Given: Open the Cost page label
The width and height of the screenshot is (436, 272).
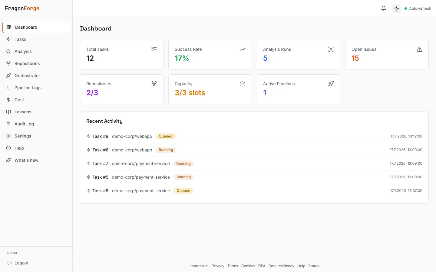Looking at the screenshot, I should (x=19, y=100).
